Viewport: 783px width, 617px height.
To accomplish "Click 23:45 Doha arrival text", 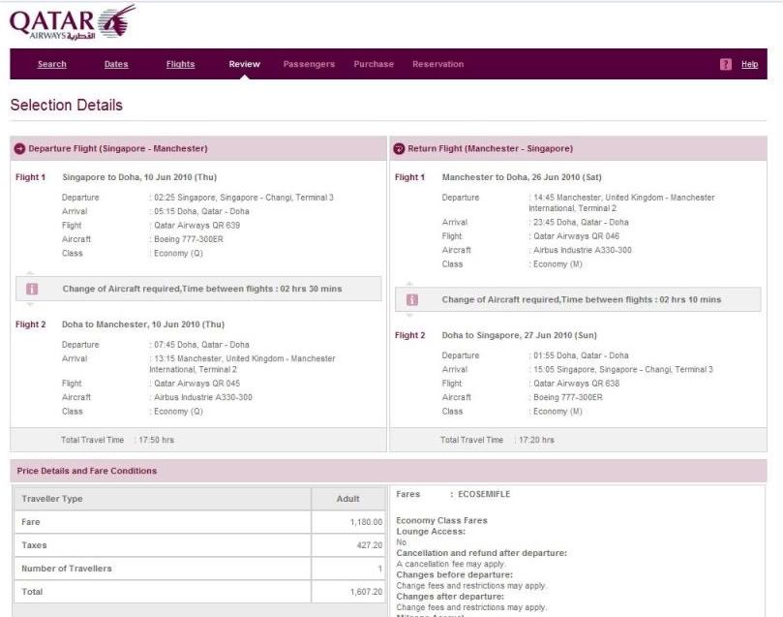I will 582,222.
